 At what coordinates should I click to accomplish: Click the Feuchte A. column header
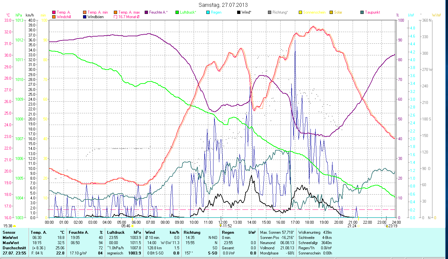79,232
